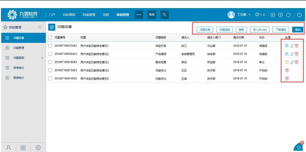This screenshot has height=152, width=306.
Task: Check the box for issue 201807190015453
Action: [50, 46]
